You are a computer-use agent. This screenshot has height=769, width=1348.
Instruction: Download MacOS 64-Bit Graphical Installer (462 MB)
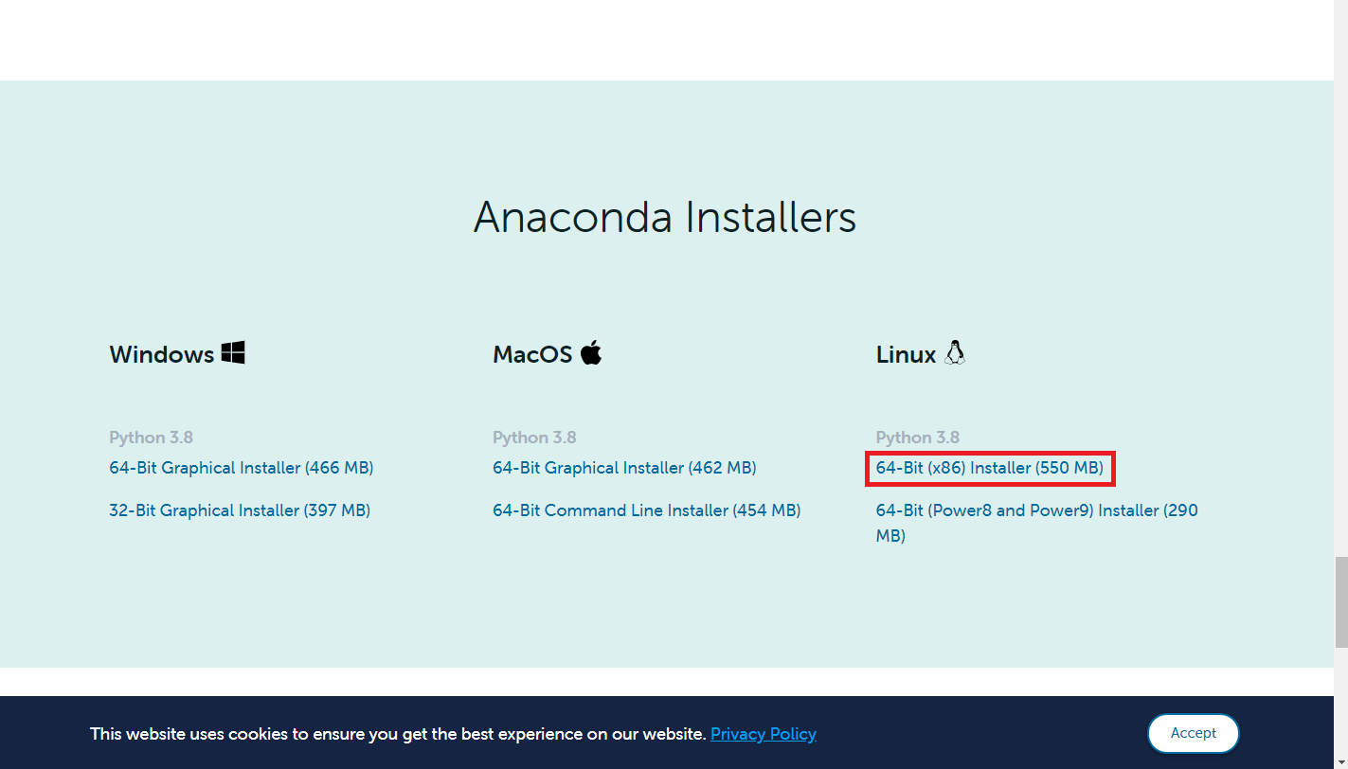[x=624, y=468]
